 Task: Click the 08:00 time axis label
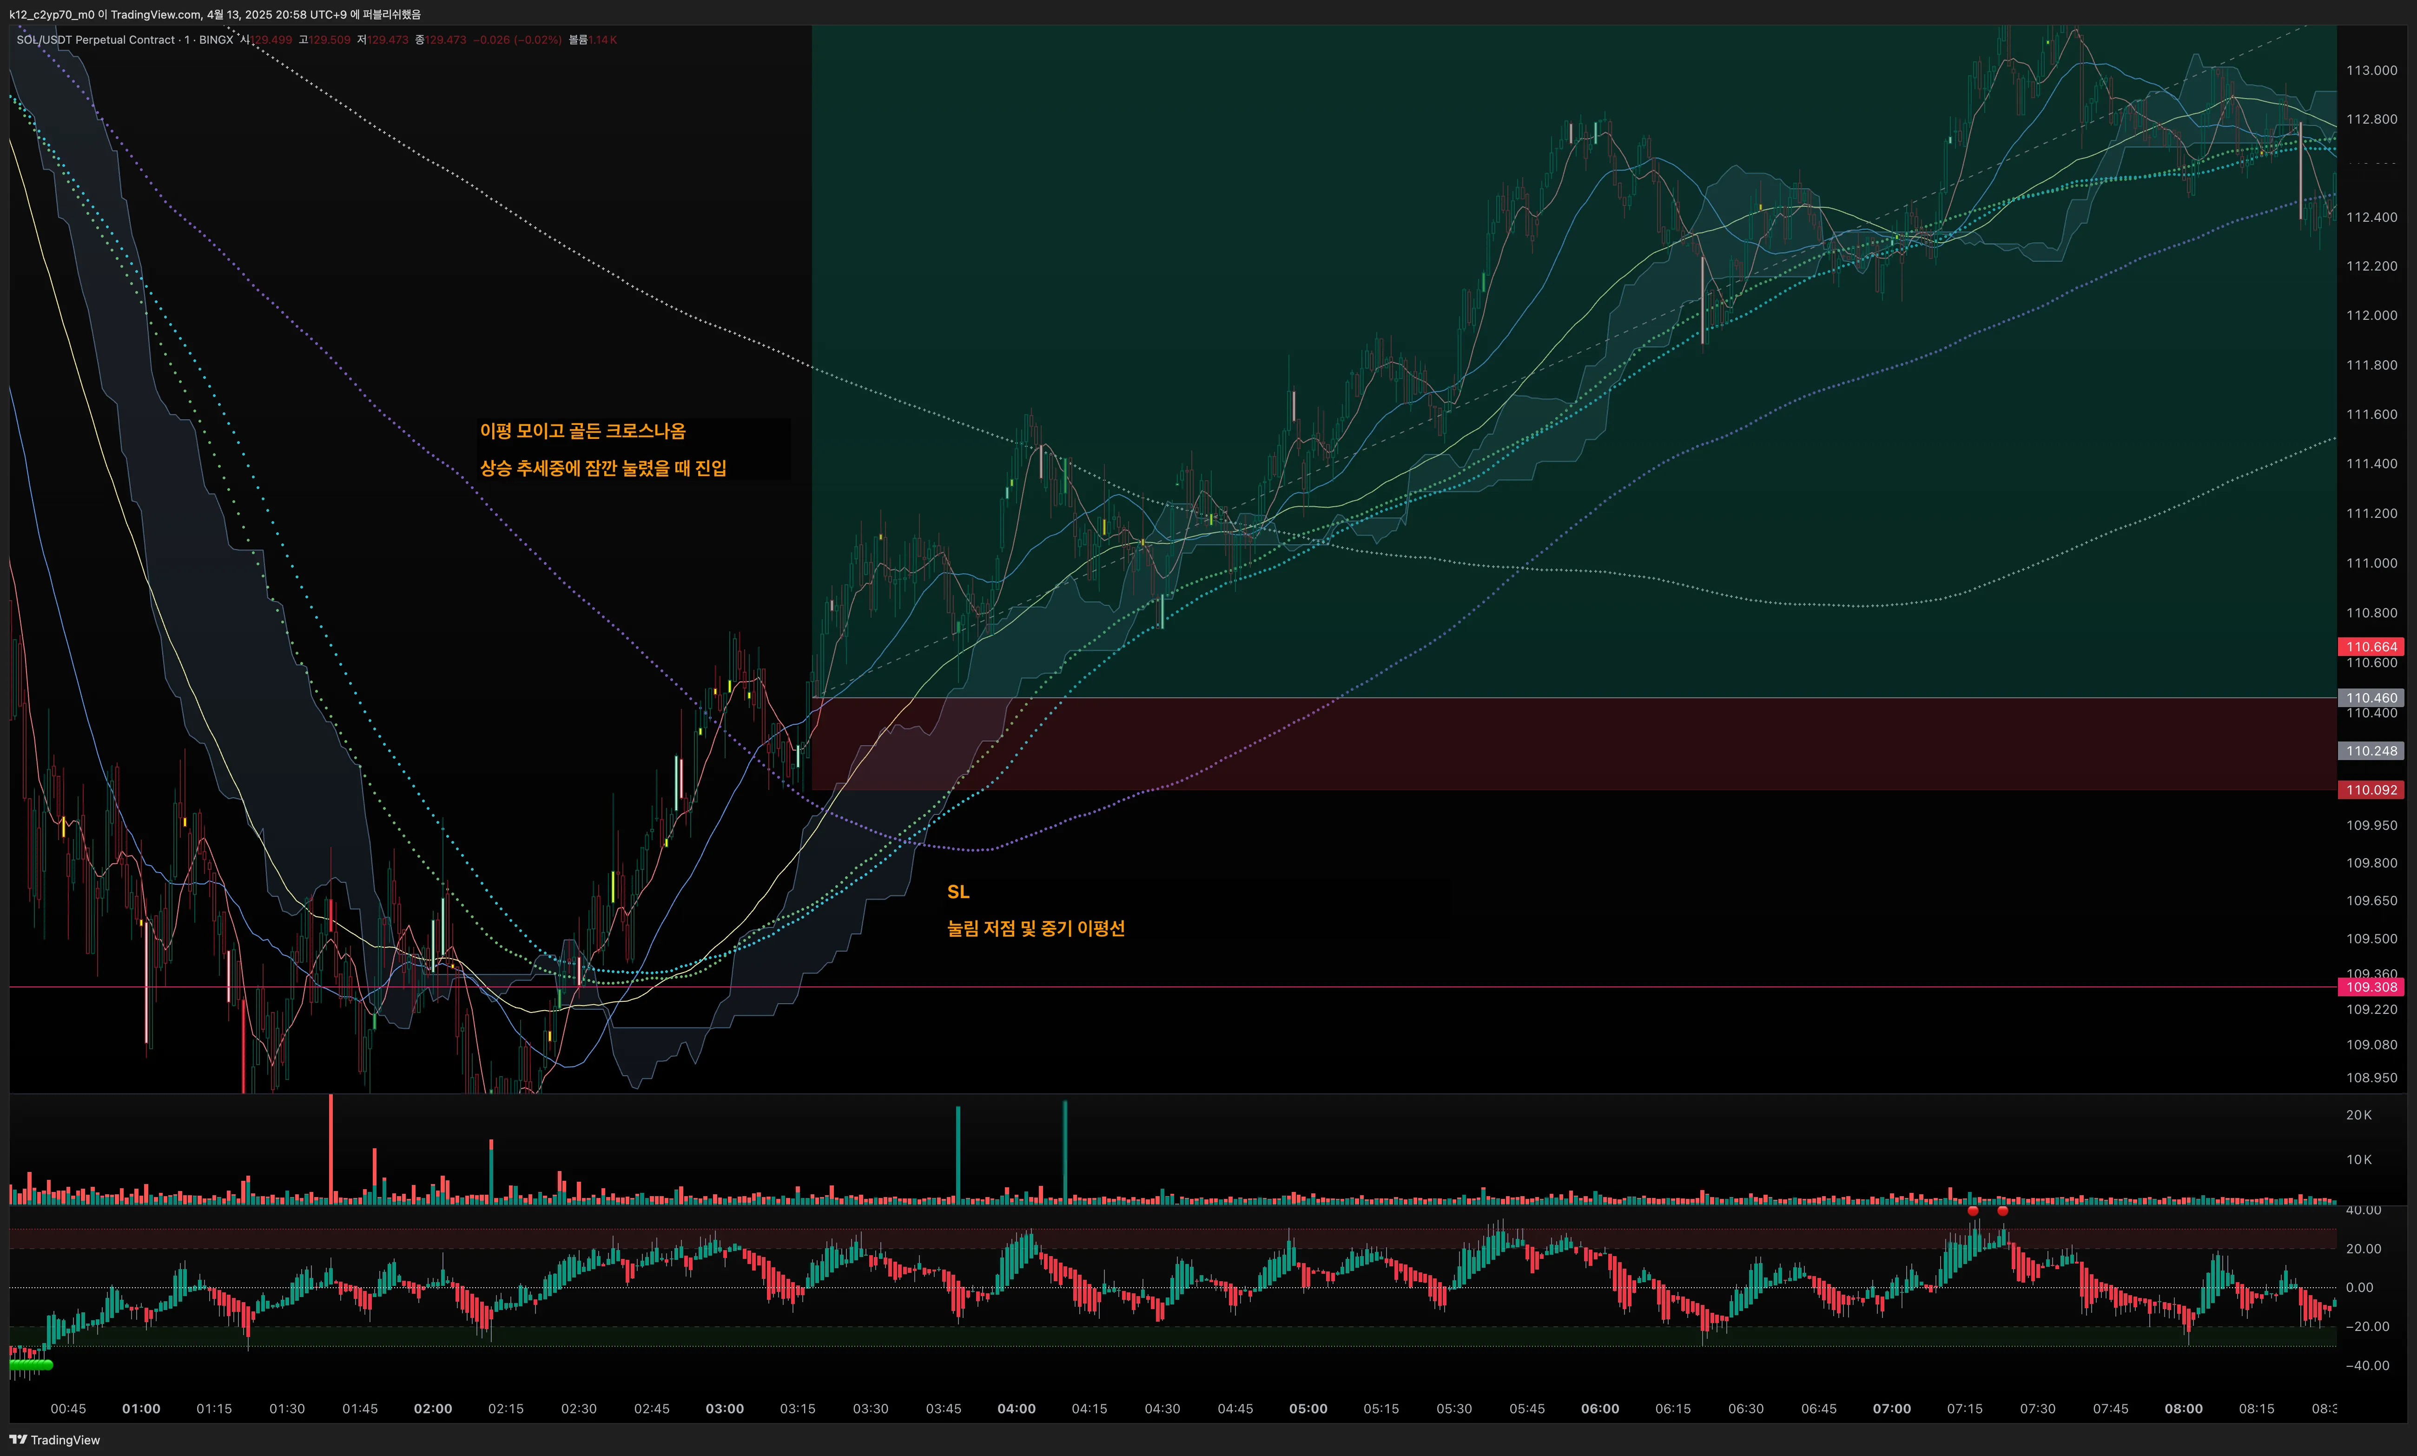(2184, 1409)
